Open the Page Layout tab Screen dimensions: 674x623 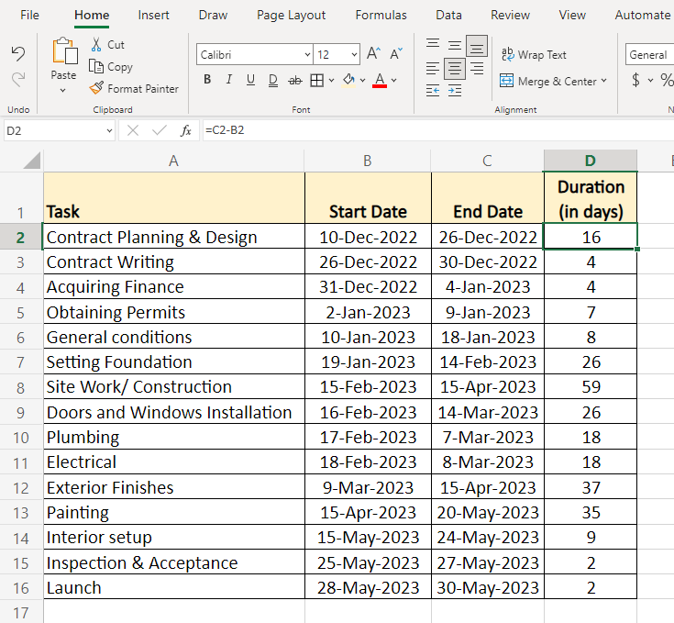tap(291, 15)
